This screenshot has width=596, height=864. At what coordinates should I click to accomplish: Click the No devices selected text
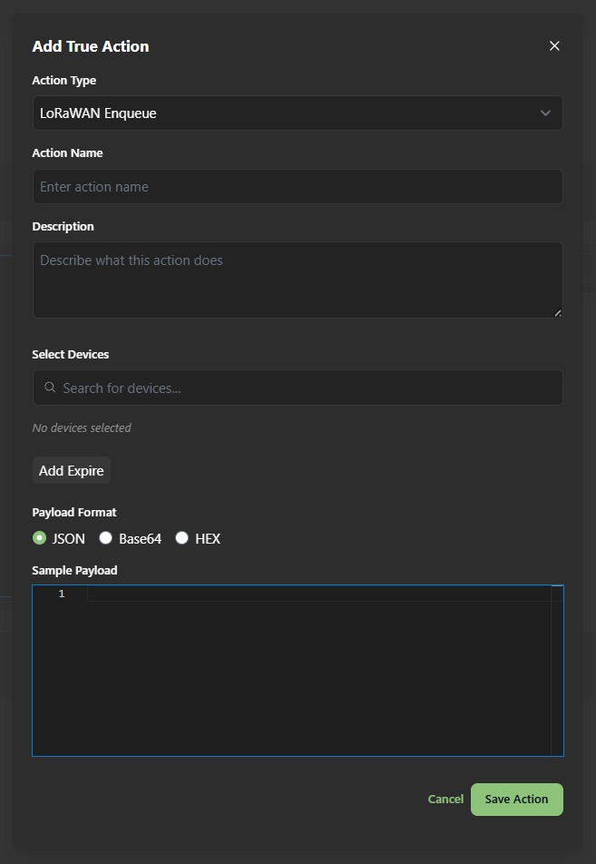[82, 427]
